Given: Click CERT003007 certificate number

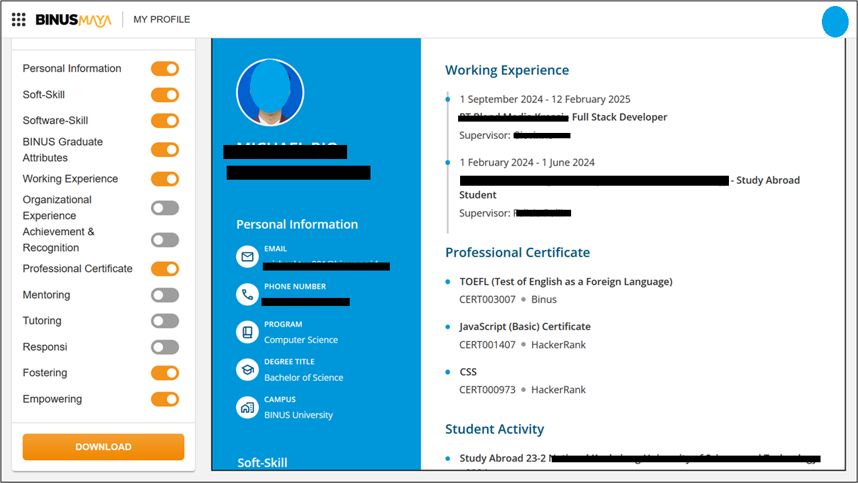Looking at the screenshot, I should point(488,299).
